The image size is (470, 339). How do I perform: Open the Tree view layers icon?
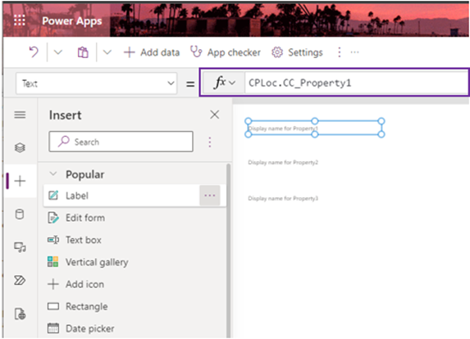(x=20, y=147)
